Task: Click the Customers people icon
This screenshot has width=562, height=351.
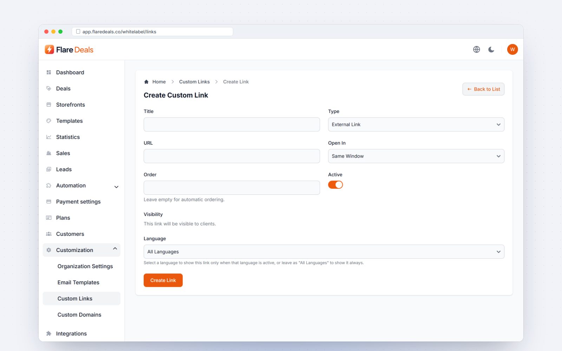Action: tap(49, 234)
